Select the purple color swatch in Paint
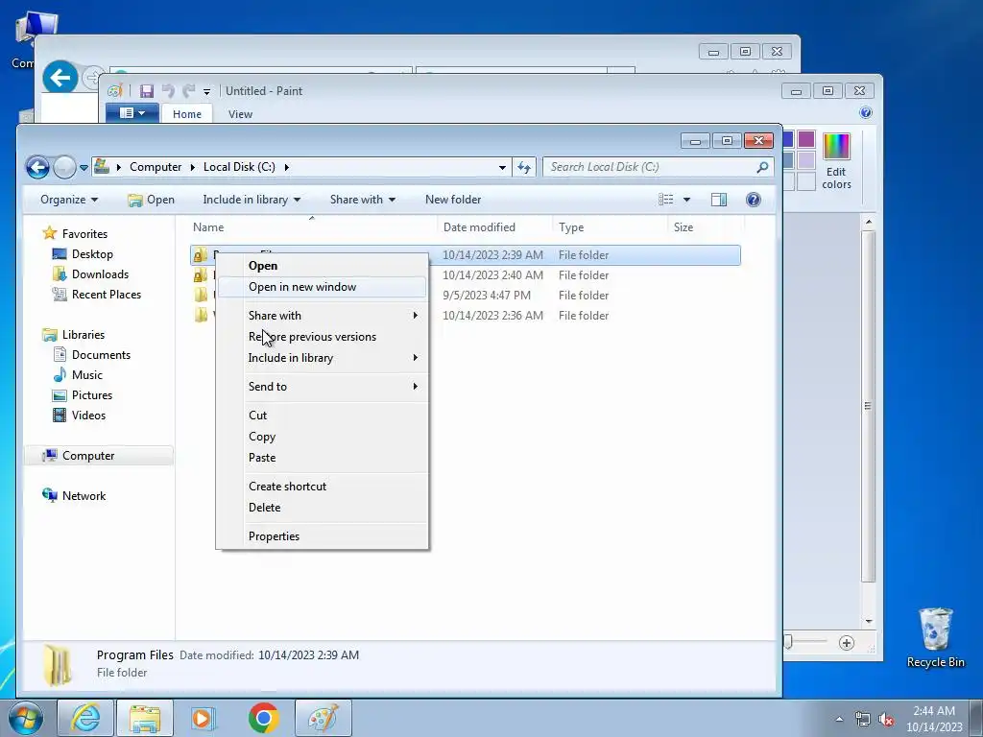Screen dimensions: 983x737 tap(806, 139)
